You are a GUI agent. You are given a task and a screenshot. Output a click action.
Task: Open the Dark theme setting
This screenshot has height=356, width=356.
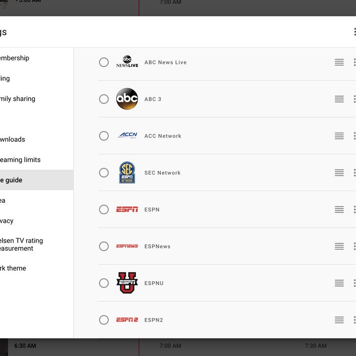click(x=37, y=268)
